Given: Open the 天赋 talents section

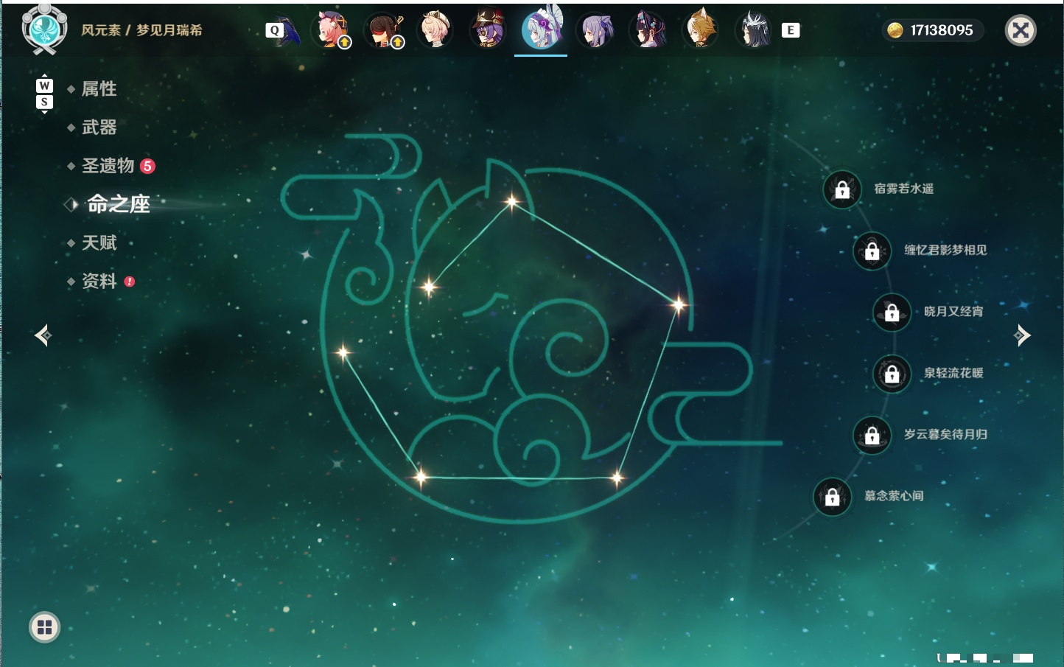Looking at the screenshot, I should (99, 242).
